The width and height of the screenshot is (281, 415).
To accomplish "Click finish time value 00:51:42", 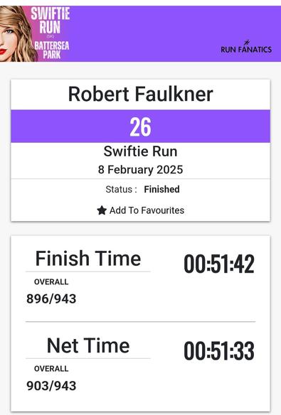I will pyautogui.click(x=219, y=264).
